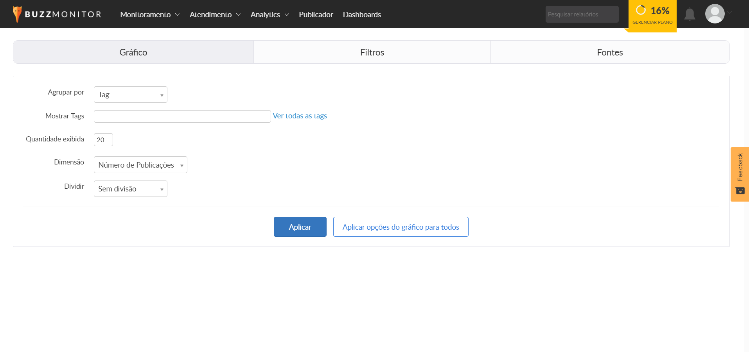
Task: Open the notifications bell
Action: coord(690,14)
